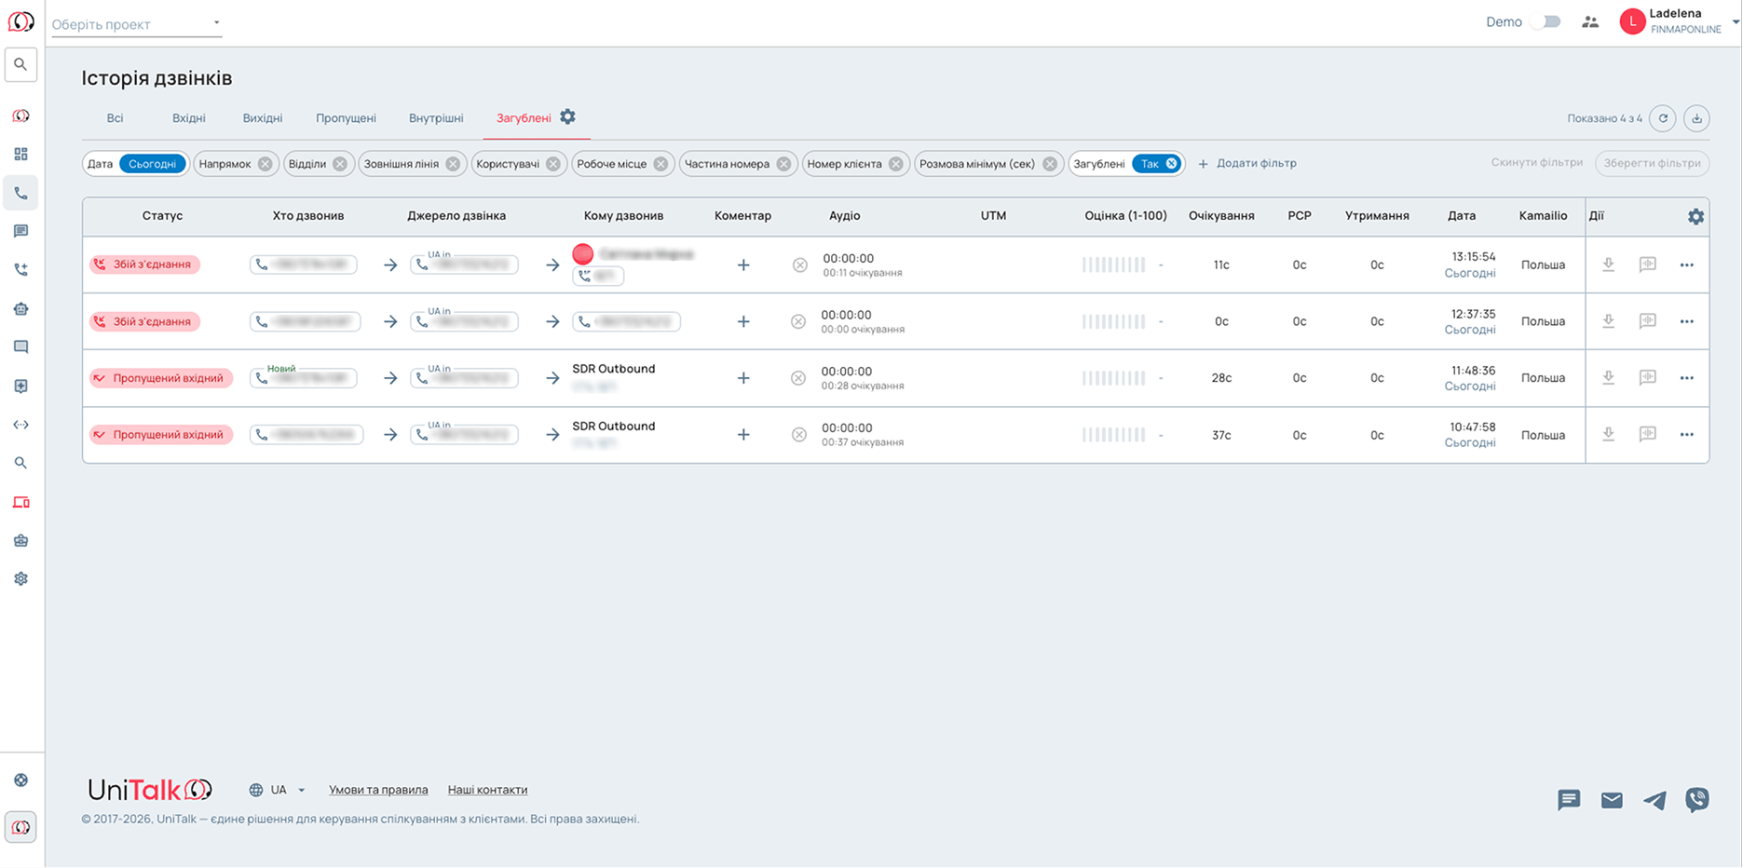The image size is (1743, 868).
Task: Switch to the Пропущені tab
Action: tap(346, 118)
